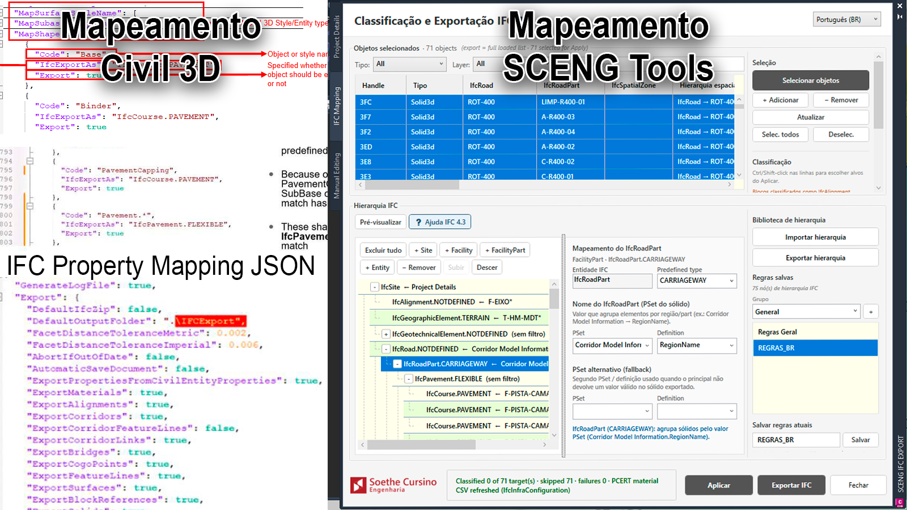Click the + Adicionar button
Image resolution: width=907 pixels, height=510 pixels.
click(780, 100)
